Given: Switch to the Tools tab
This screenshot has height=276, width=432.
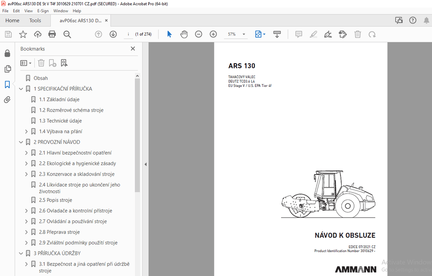Looking at the screenshot, I should pyautogui.click(x=35, y=21).
